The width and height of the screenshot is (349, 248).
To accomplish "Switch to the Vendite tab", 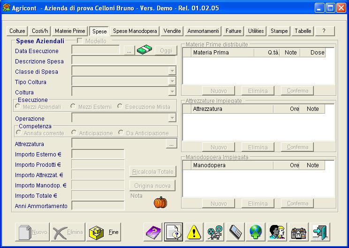I will [172, 31].
